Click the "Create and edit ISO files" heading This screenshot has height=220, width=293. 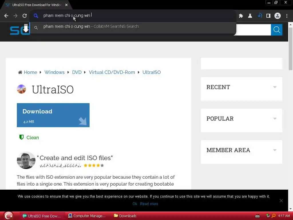tap(75, 158)
